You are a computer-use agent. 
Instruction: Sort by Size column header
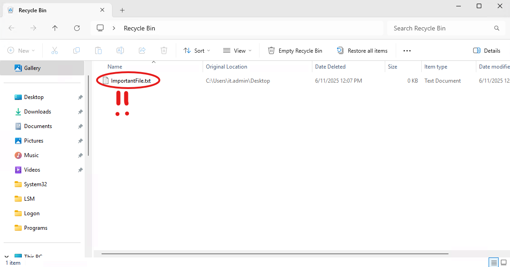(x=392, y=66)
